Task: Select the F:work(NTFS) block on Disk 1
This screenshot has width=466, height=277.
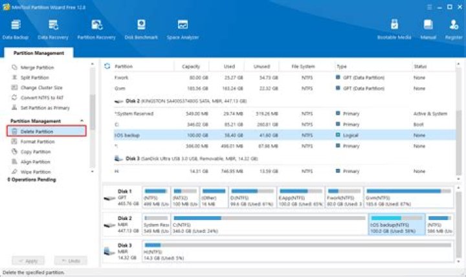Action: (344, 197)
